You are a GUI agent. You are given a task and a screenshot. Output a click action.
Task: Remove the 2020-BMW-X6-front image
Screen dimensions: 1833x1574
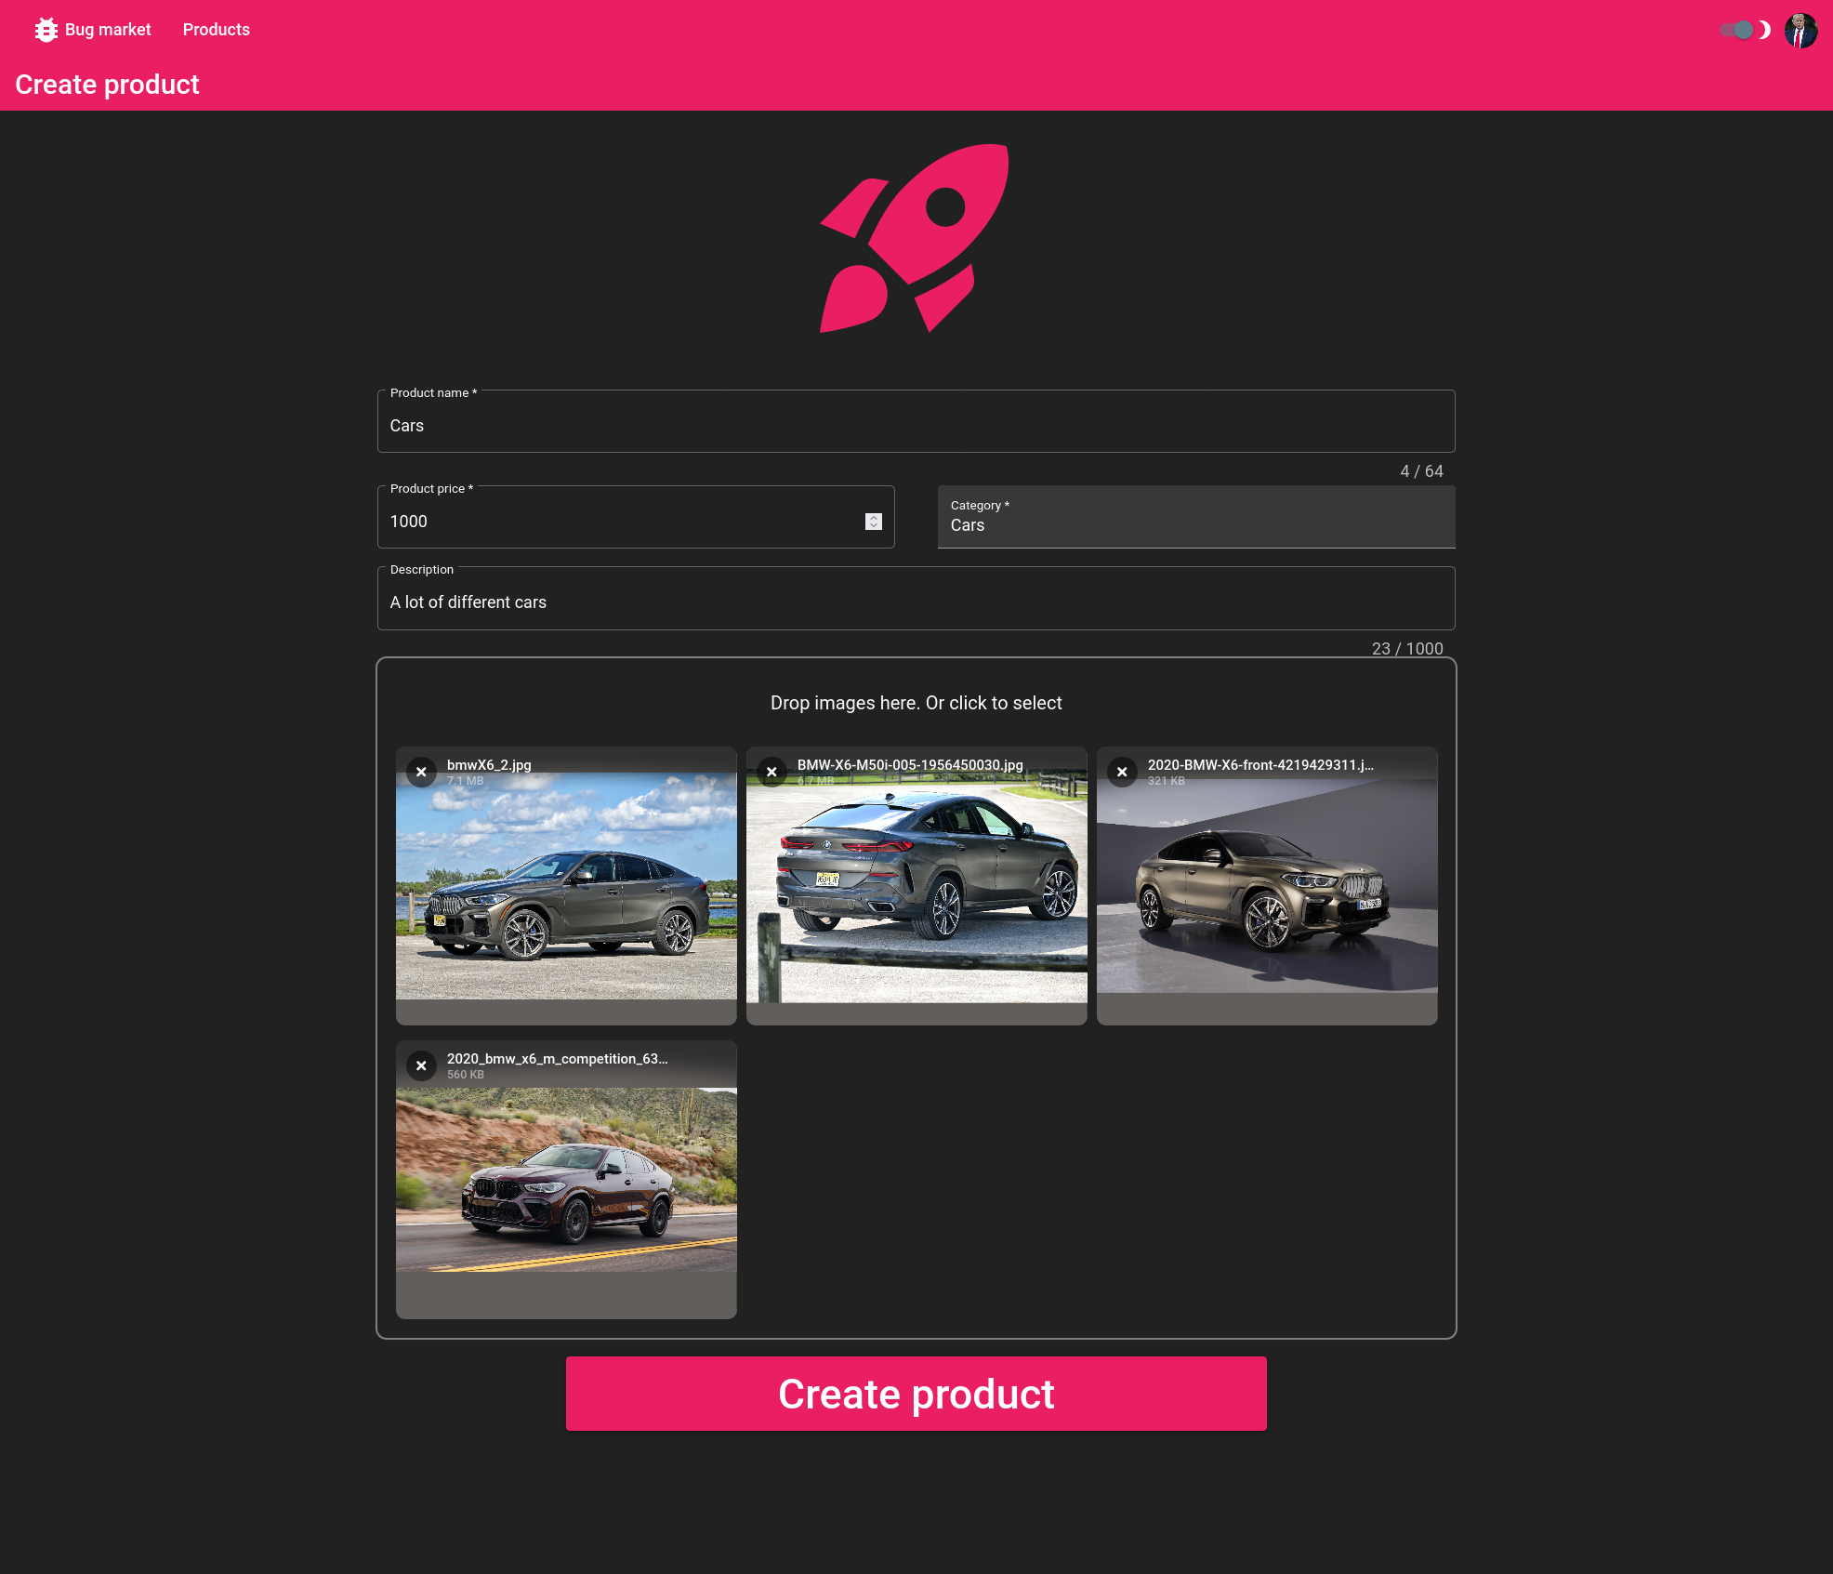coord(1122,772)
